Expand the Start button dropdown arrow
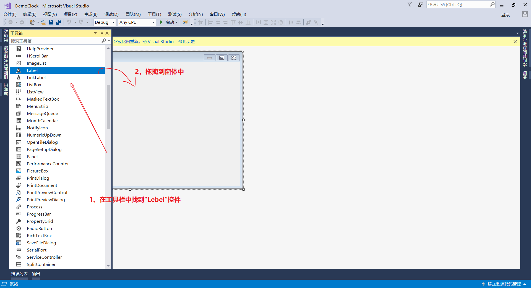 (177, 22)
